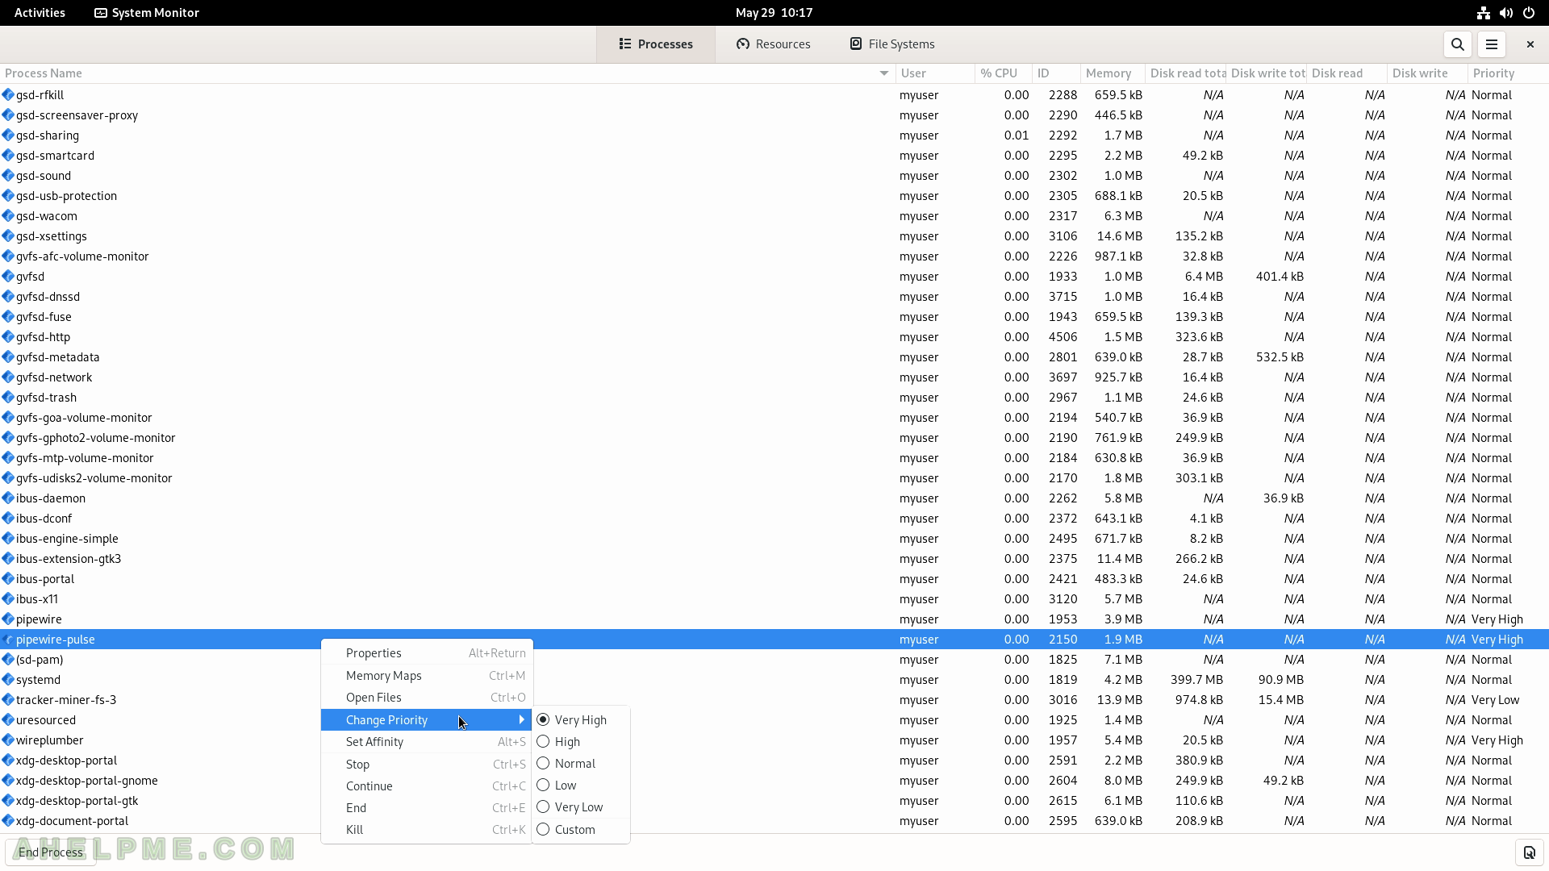This screenshot has height=871, width=1549.
Task: Switch to the Processes tab
Action: pyautogui.click(x=656, y=44)
